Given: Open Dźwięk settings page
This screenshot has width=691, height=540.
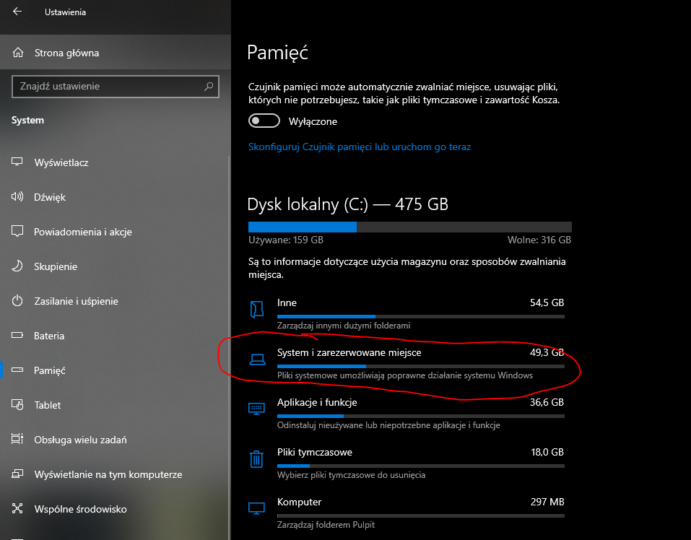Looking at the screenshot, I should 115,197.
